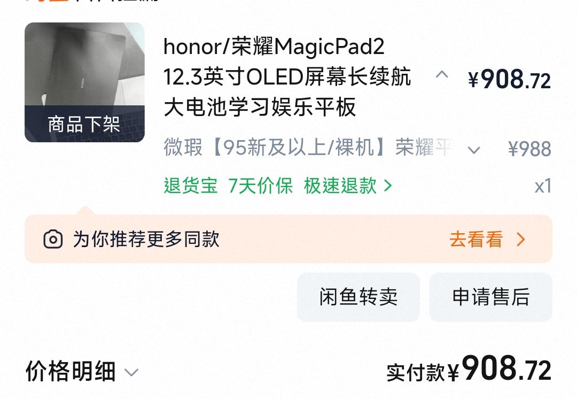Tap the 闲鱼转卖 resell button
This screenshot has width=577, height=399.
pos(358,297)
